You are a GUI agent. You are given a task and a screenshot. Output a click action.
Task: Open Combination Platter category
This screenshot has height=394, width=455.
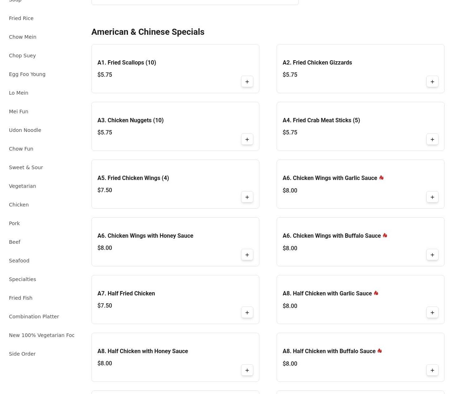click(x=34, y=317)
